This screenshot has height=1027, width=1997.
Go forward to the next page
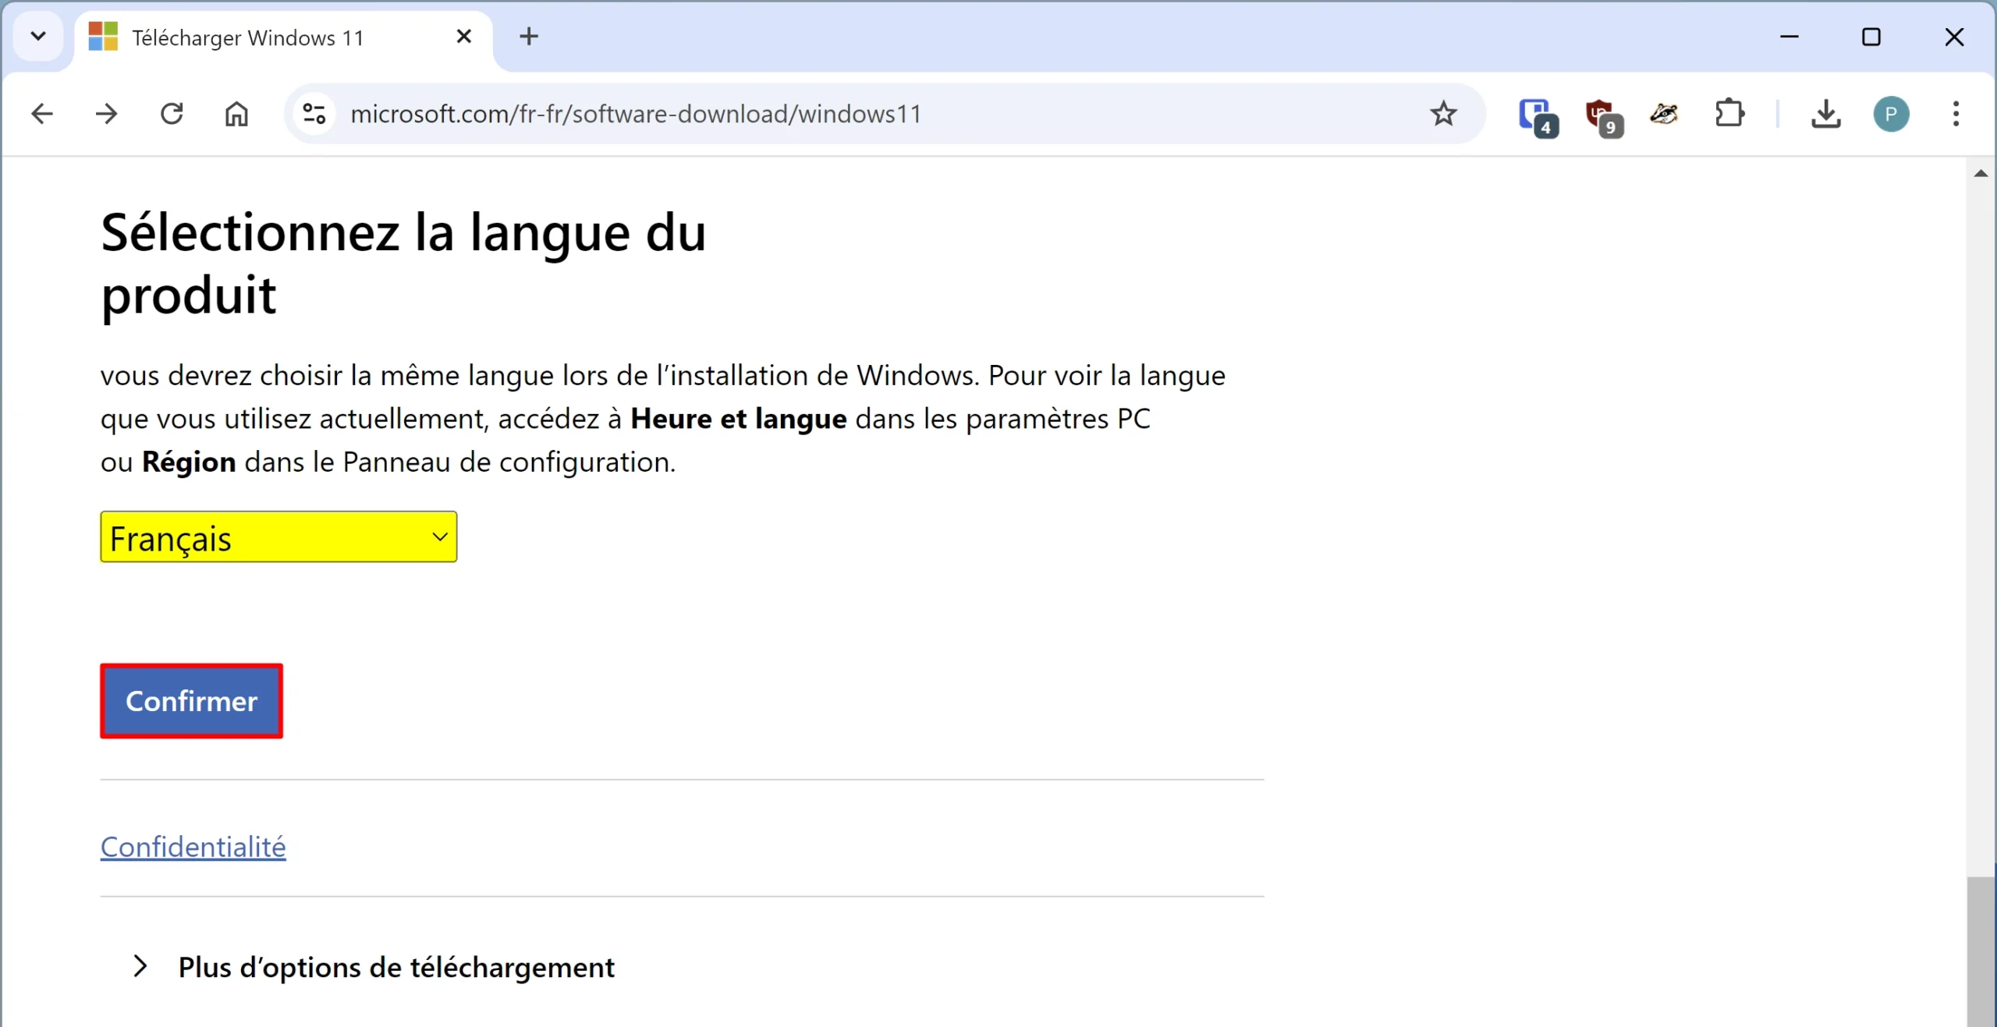(x=107, y=114)
